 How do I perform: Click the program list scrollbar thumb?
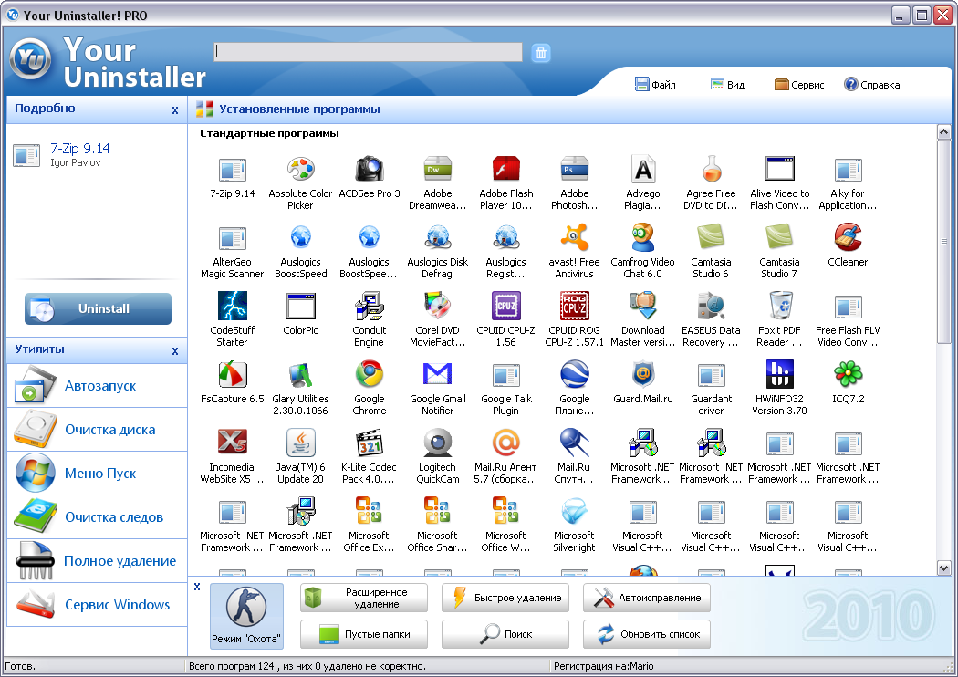point(943,242)
